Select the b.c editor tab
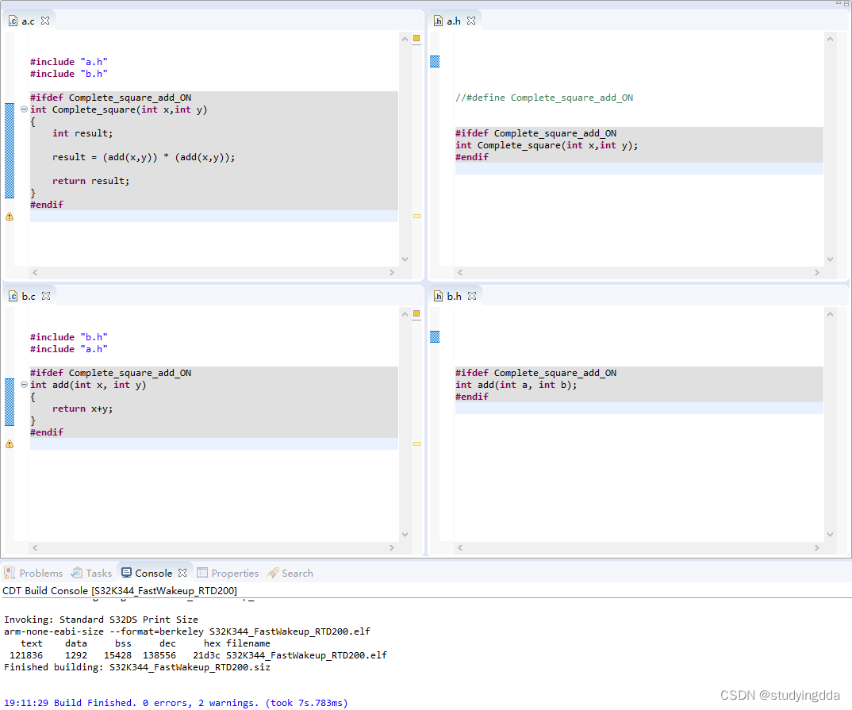 29,296
